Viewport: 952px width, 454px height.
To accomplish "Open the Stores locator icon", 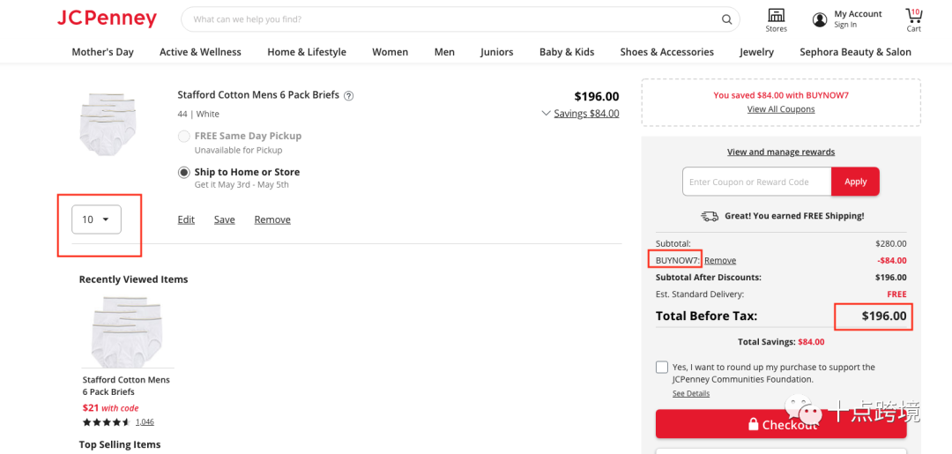I will (776, 15).
